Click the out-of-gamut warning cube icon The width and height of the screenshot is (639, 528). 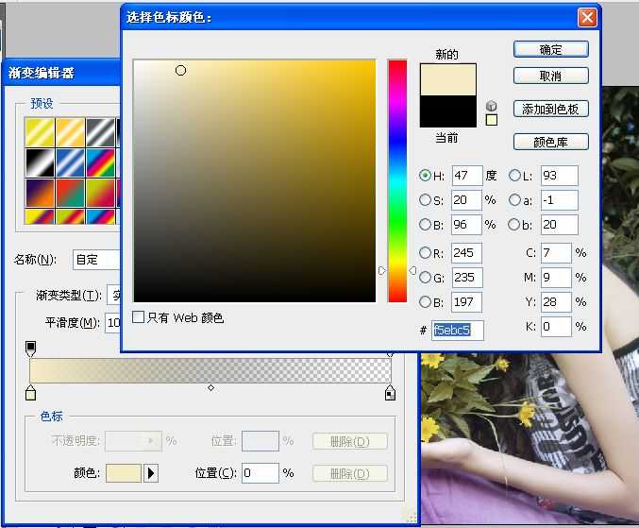point(492,106)
